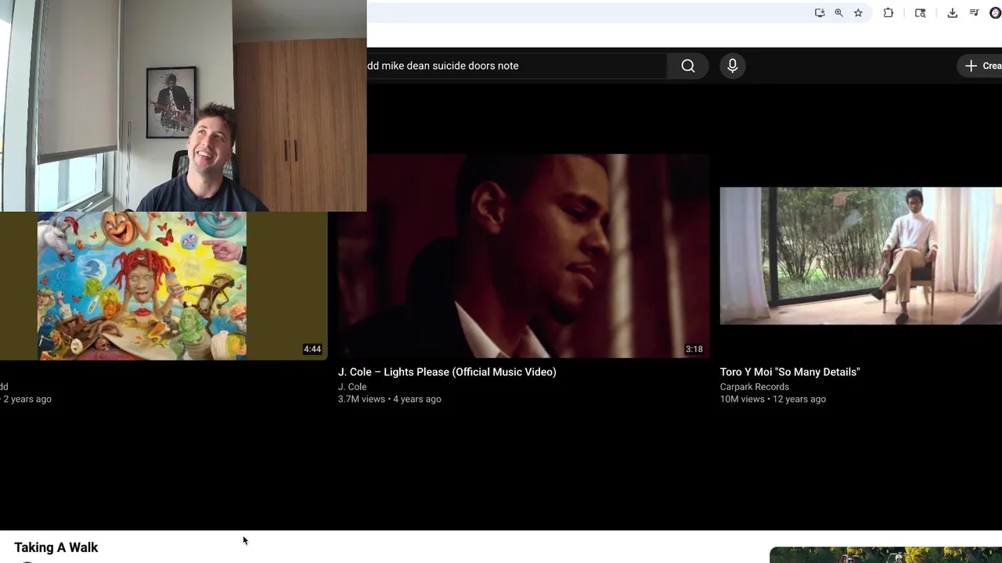Click the title 'J. Cole – Lights Please (Official Music Video)'
The width and height of the screenshot is (1002, 563).
[x=447, y=372]
